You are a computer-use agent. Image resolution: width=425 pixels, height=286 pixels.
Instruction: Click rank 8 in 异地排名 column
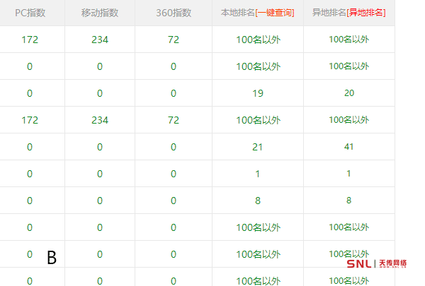(348, 201)
